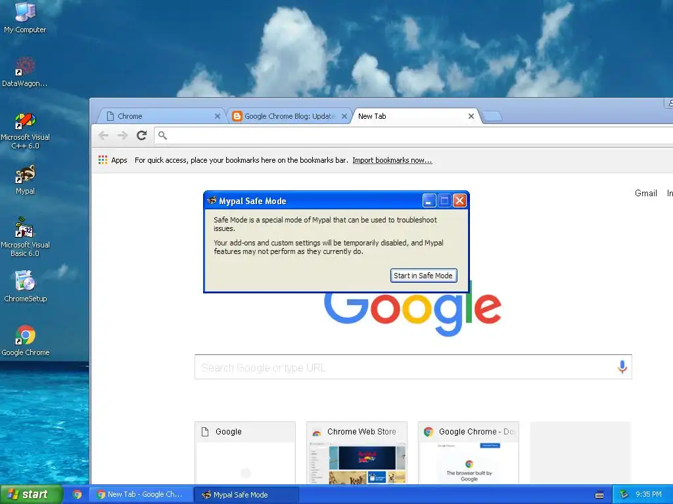
Task: Open Microsoft Visual Basic 6.0 shortcut
Action: coord(25,237)
